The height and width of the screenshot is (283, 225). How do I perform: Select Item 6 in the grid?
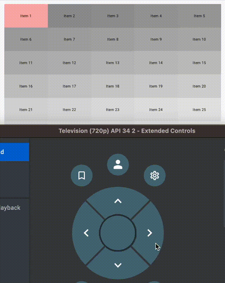click(26, 39)
